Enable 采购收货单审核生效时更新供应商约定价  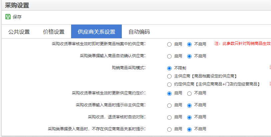170,93
